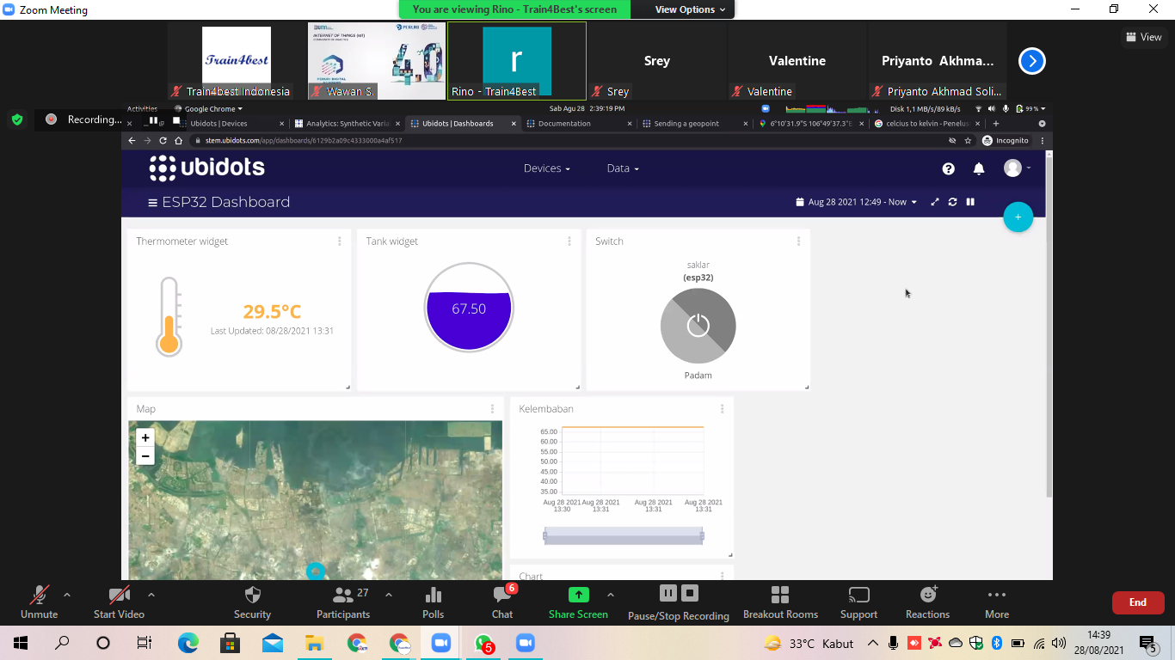Click the red End meeting button
The height and width of the screenshot is (660, 1175).
1138,602
